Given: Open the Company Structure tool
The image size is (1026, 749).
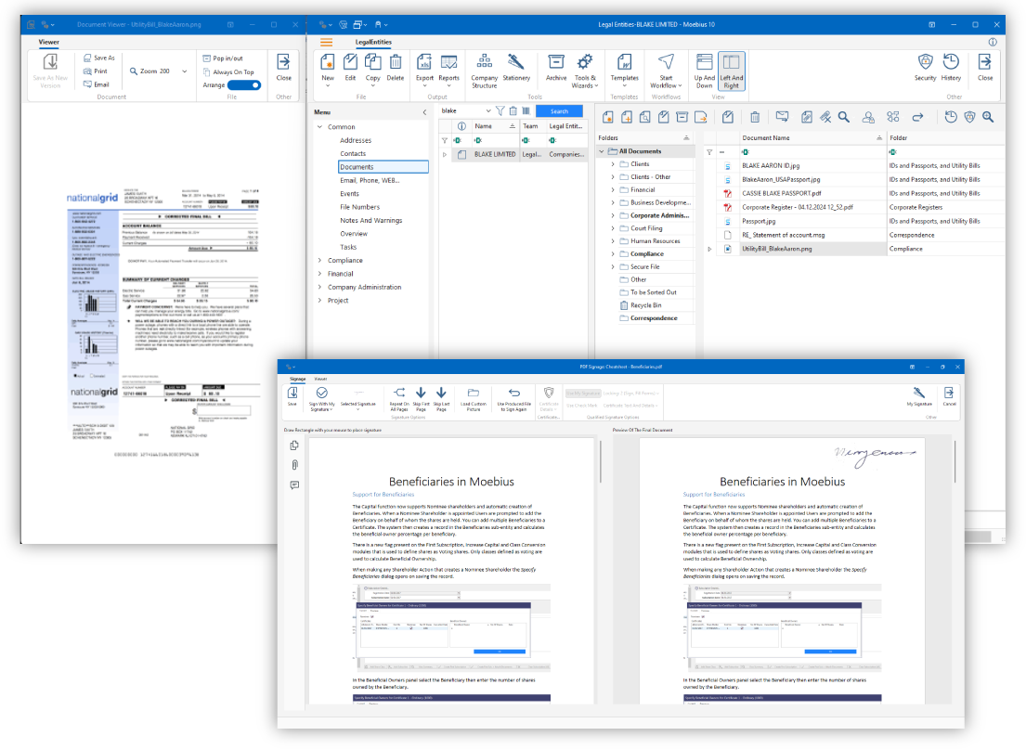Looking at the screenshot, I should click(x=484, y=69).
